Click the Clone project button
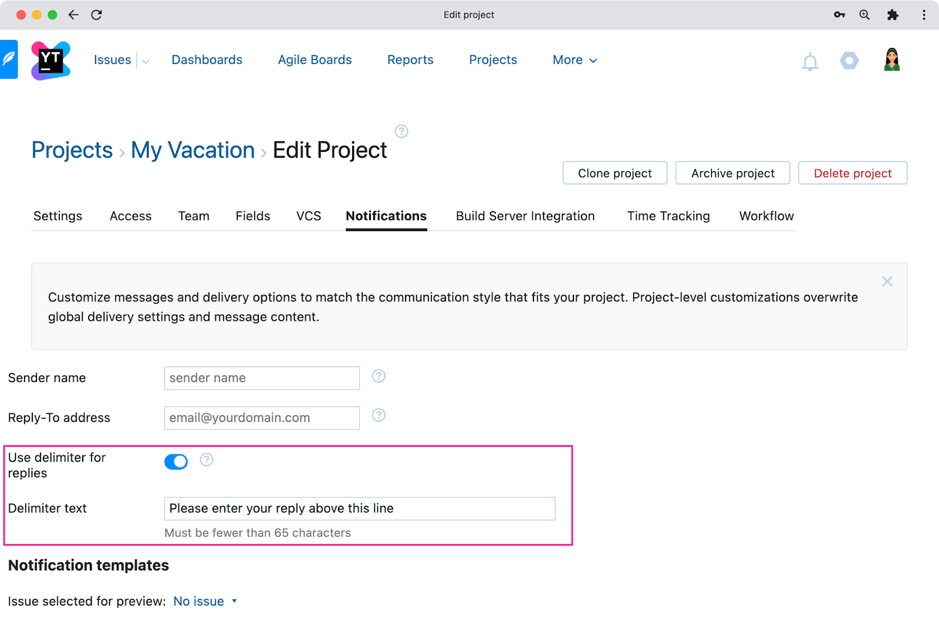The height and width of the screenshot is (625, 939). [614, 174]
